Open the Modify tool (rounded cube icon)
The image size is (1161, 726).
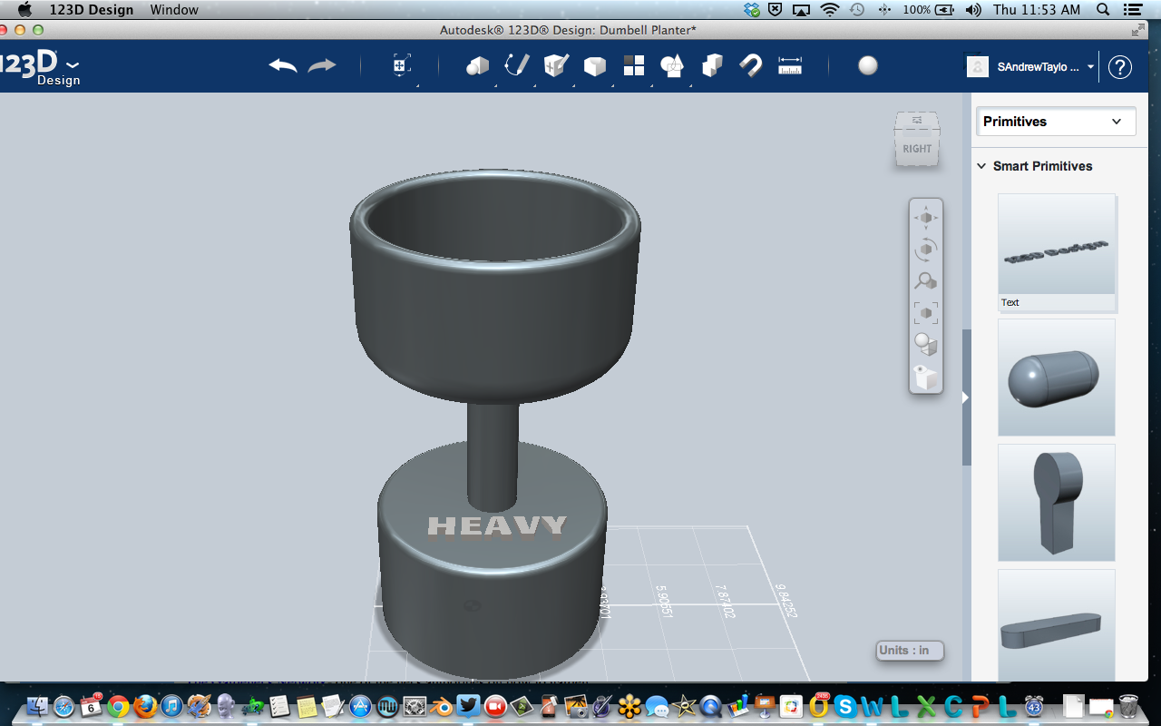594,66
